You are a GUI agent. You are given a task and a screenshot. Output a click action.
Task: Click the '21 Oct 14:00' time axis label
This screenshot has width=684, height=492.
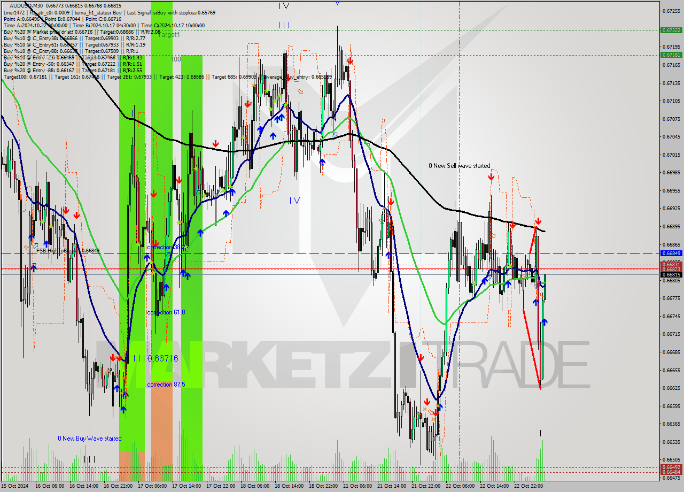click(392, 486)
